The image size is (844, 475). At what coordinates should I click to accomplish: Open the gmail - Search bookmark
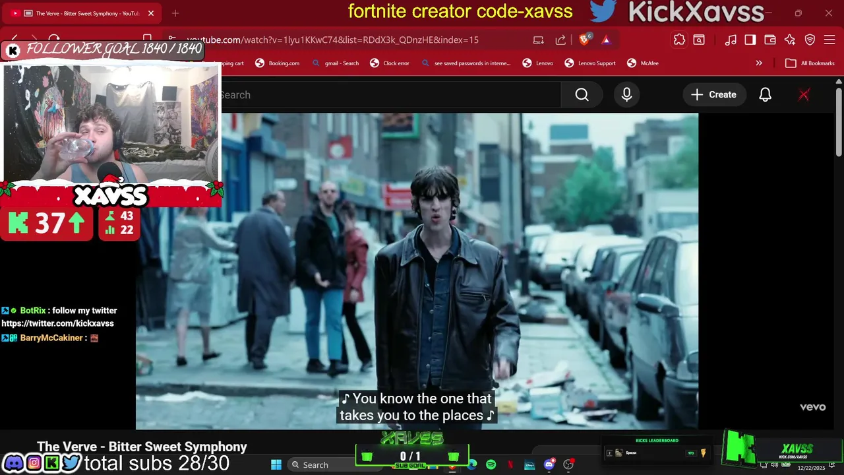(x=335, y=63)
